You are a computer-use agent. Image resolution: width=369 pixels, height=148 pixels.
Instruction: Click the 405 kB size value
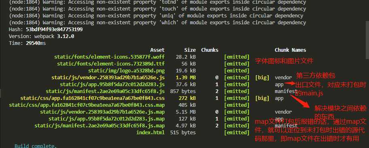click(187, 105)
